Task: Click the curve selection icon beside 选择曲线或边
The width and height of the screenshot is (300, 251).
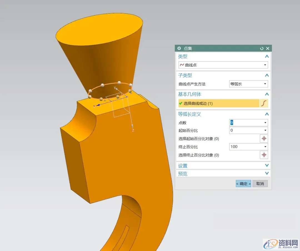Action: point(264,103)
